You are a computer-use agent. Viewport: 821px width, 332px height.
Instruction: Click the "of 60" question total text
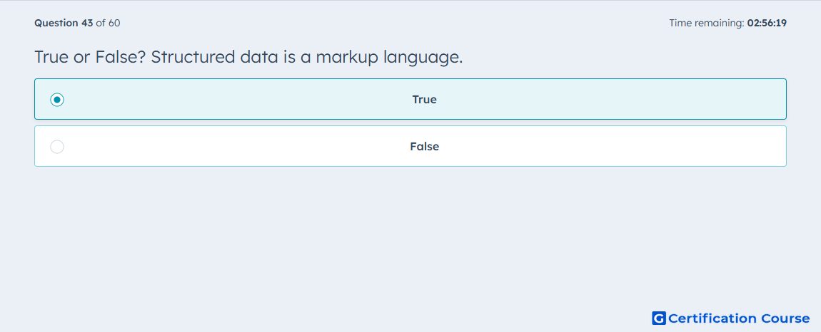coord(109,23)
